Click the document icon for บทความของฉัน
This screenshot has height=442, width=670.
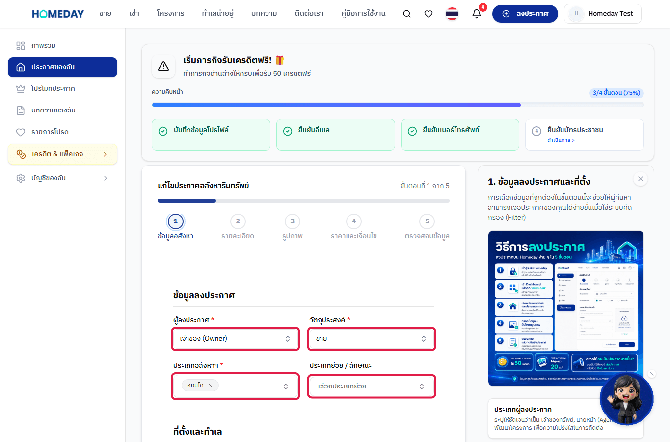tap(21, 110)
